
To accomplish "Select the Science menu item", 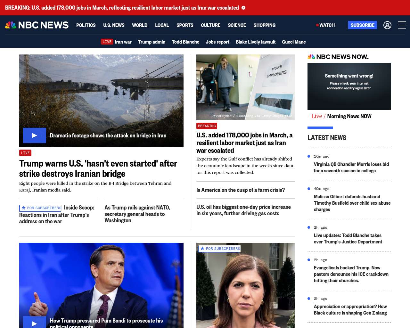I will [x=237, y=25].
